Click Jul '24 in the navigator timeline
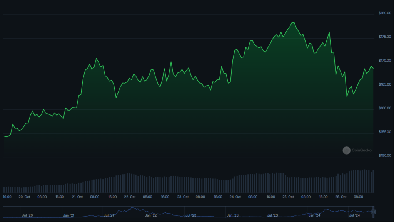Screen dimensions: 394x222 pos(354,215)
